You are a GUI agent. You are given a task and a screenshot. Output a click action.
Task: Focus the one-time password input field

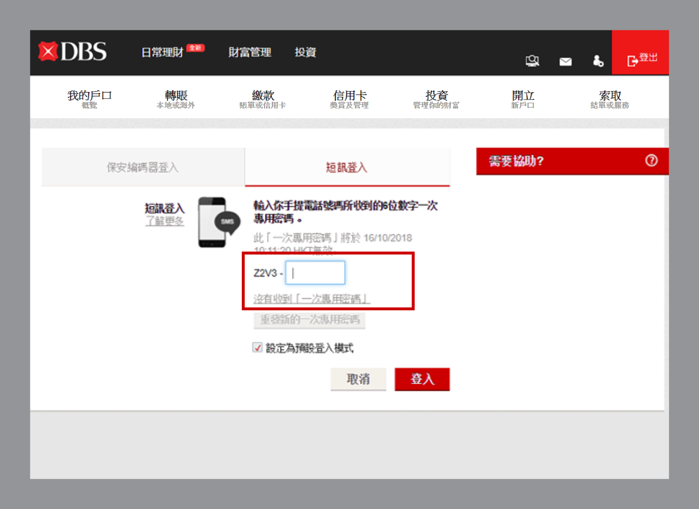click(x=315, y=273)
